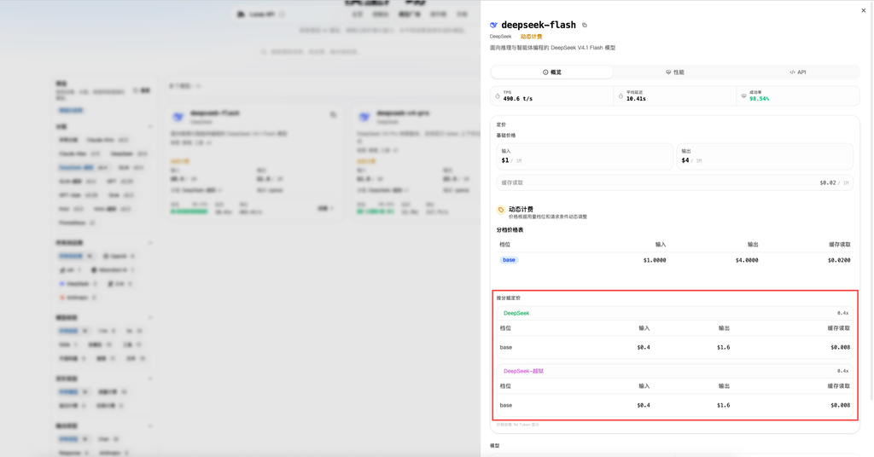Open the 性能 tab
The height and width of the screenshot is (457, 874).
pos(674,72)
